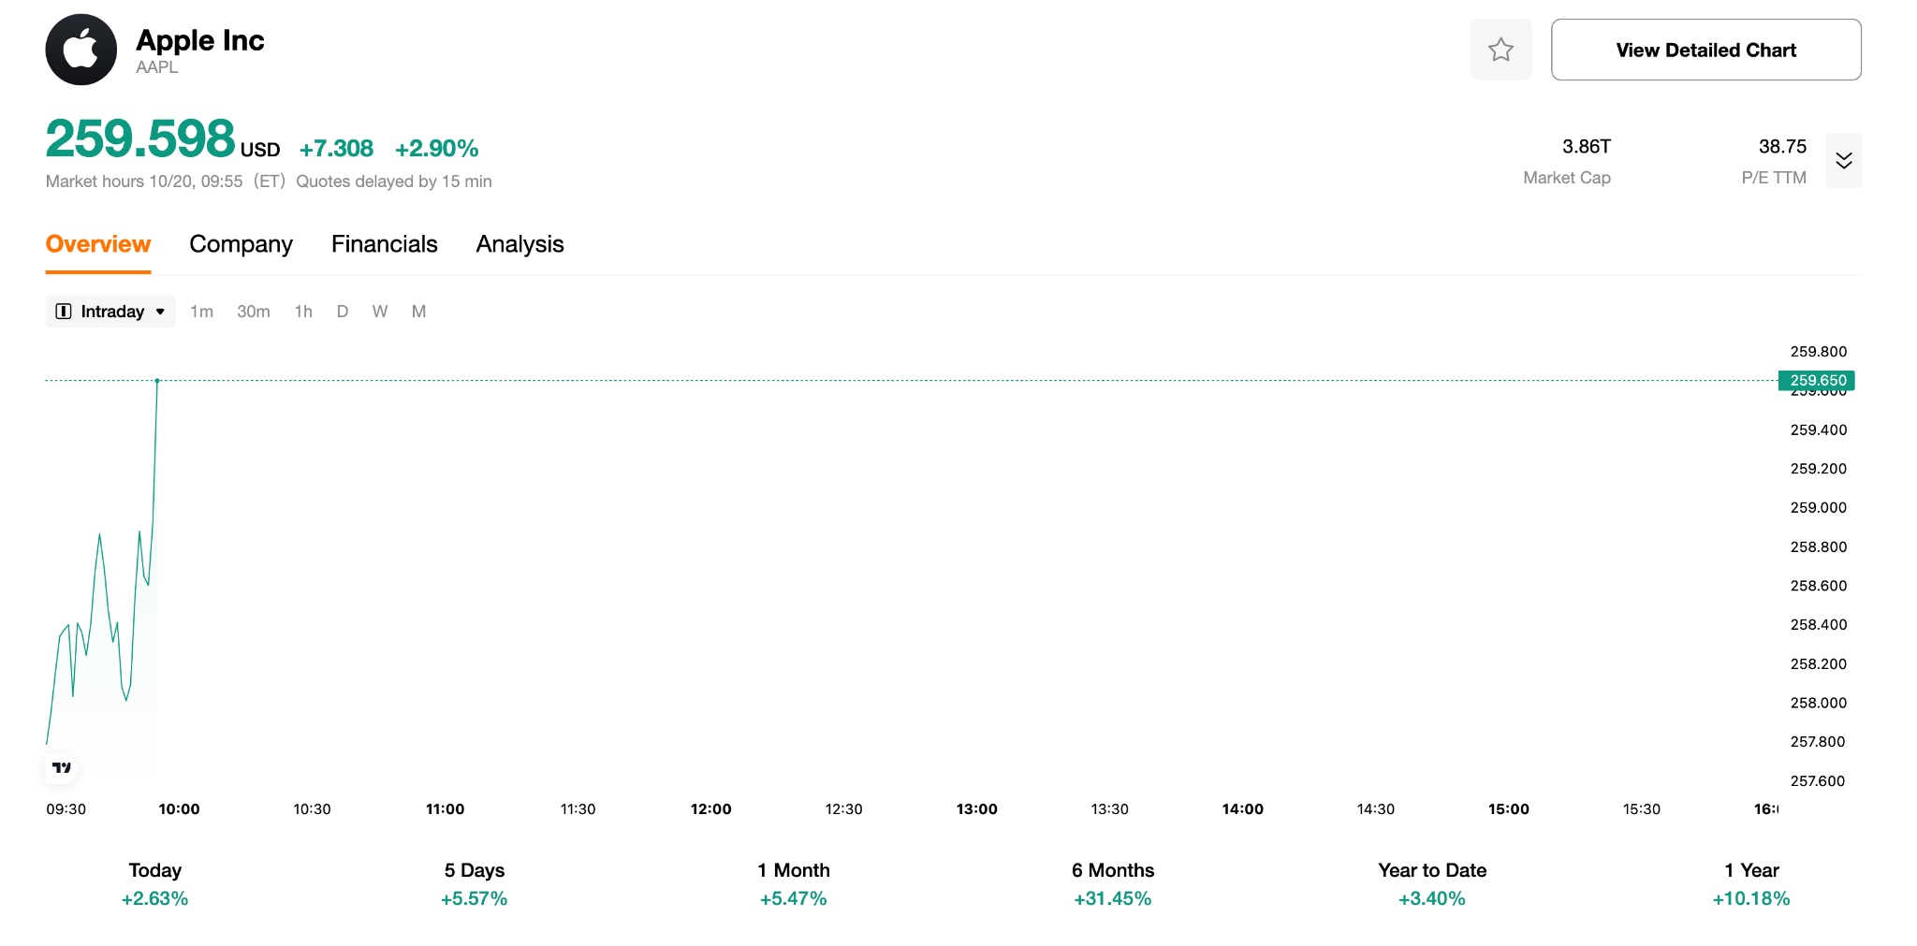Switch chart to weekly W interval
Viewport: 1917px width, 946px height.
pos(380,312)
